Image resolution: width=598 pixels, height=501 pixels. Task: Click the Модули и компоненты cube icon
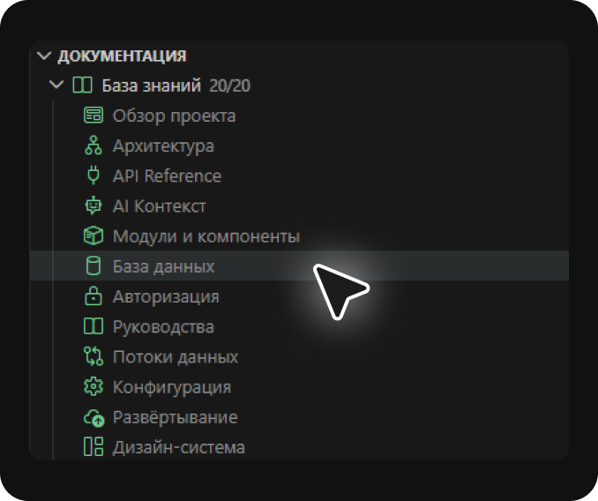[93, 236]
